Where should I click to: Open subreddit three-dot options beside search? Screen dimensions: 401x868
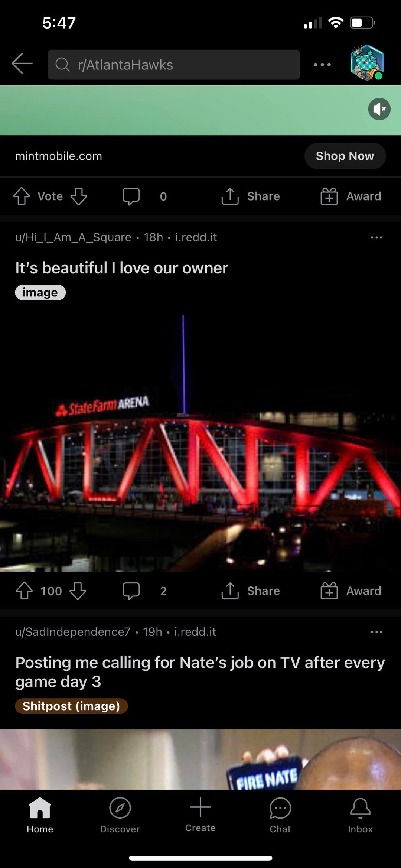coord(322,65)
